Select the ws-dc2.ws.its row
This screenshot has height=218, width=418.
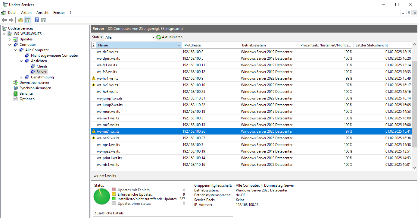(x=251, y=52)
